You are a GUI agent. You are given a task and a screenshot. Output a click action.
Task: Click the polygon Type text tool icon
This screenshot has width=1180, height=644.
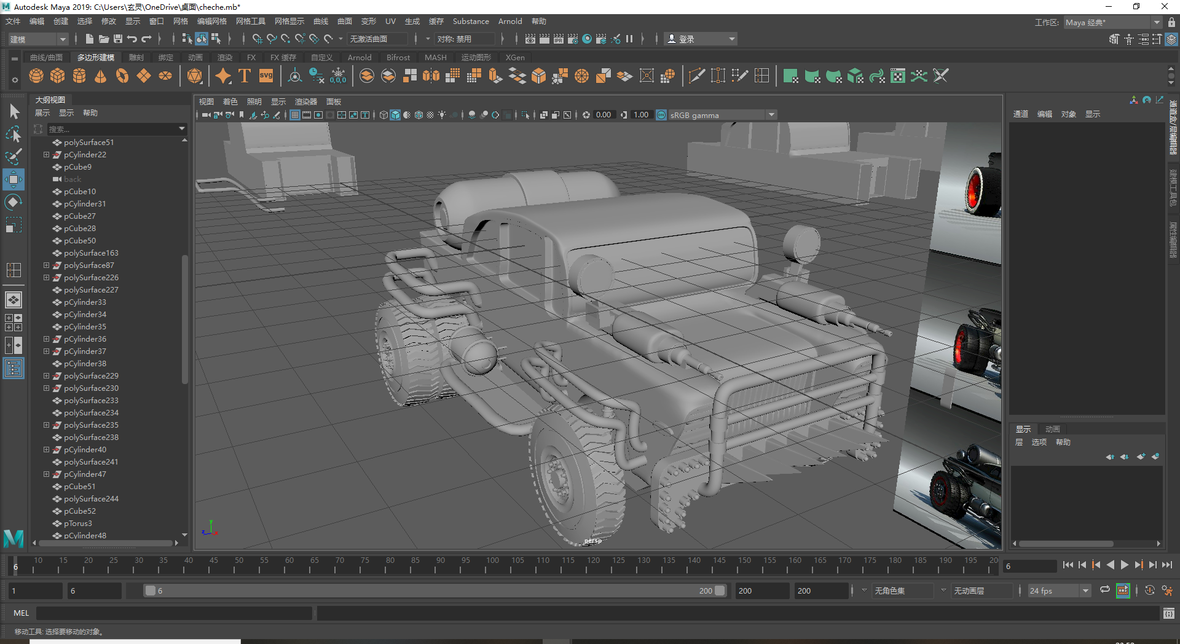[x=245, y=76]
